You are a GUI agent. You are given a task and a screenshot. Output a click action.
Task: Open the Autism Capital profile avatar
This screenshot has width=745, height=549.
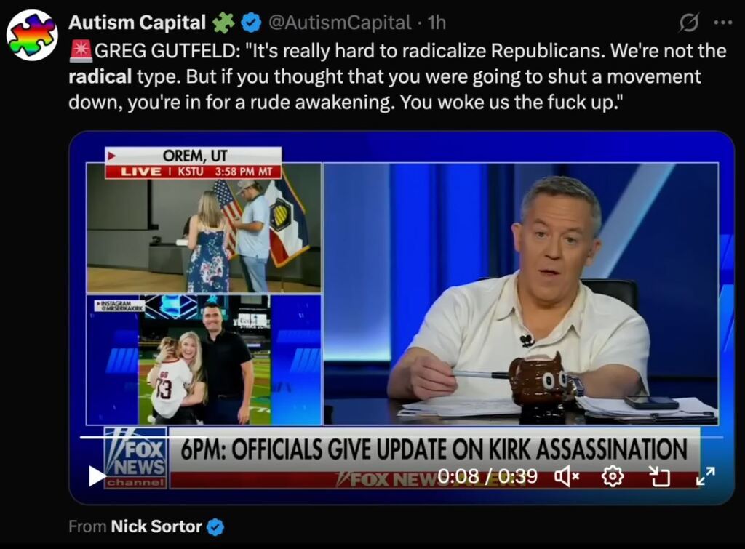click(32, 34)
